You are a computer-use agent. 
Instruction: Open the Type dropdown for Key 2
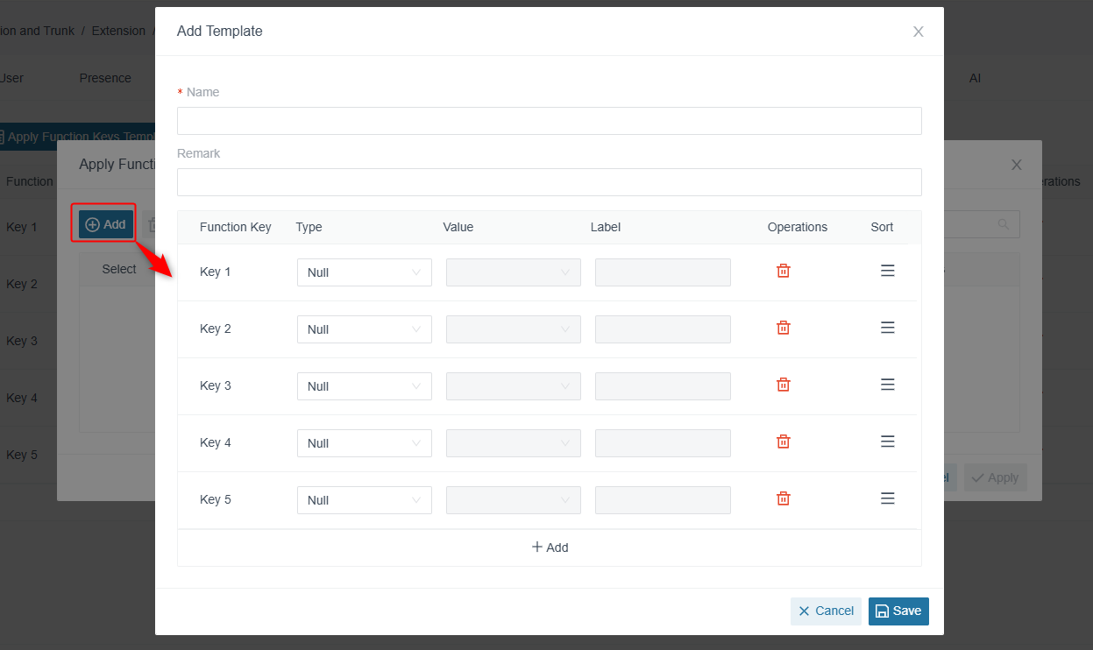(365, 329)
